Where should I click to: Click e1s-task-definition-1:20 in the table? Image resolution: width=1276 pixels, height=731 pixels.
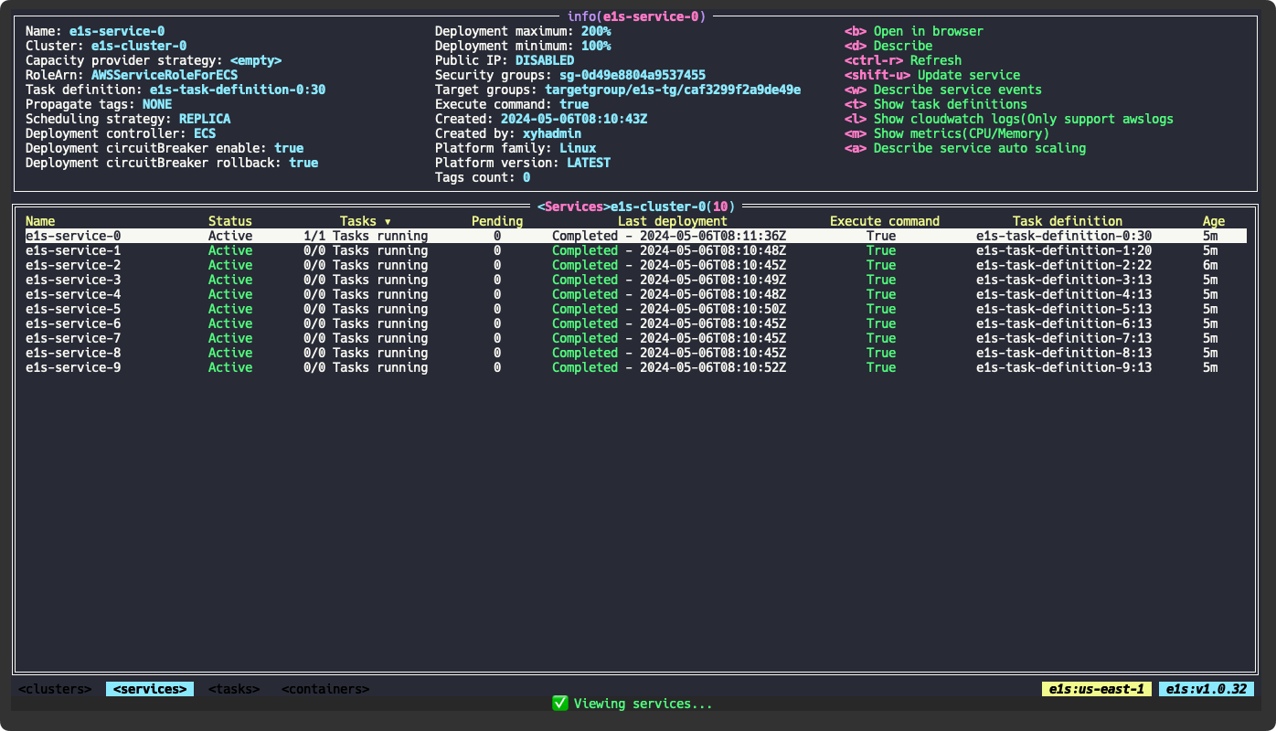(1064, 250)
